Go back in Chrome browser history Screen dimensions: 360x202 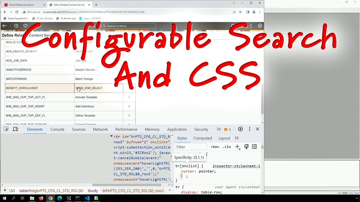point(5,12)
